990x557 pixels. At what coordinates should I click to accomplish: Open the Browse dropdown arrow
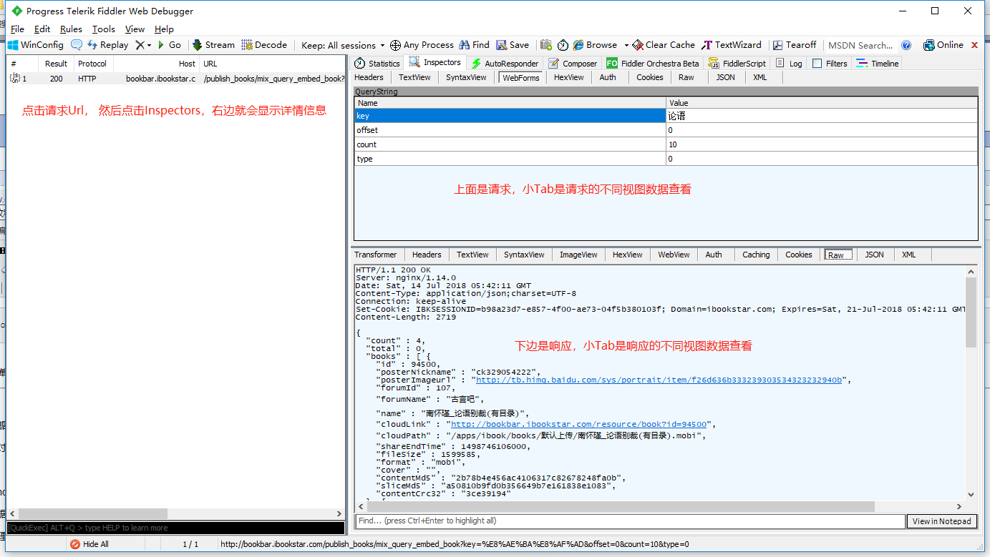pos(626,45)
